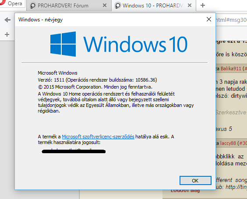Select the 'Verzió: 1511' build number line
This screenshot has height=199, width=247.
tap(97, 80)
